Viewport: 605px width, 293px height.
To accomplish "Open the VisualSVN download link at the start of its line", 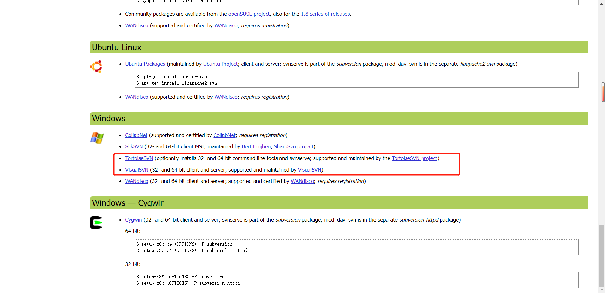I will (x=137, y=170).
